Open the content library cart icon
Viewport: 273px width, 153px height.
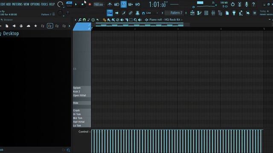click(x=255, y=13)
